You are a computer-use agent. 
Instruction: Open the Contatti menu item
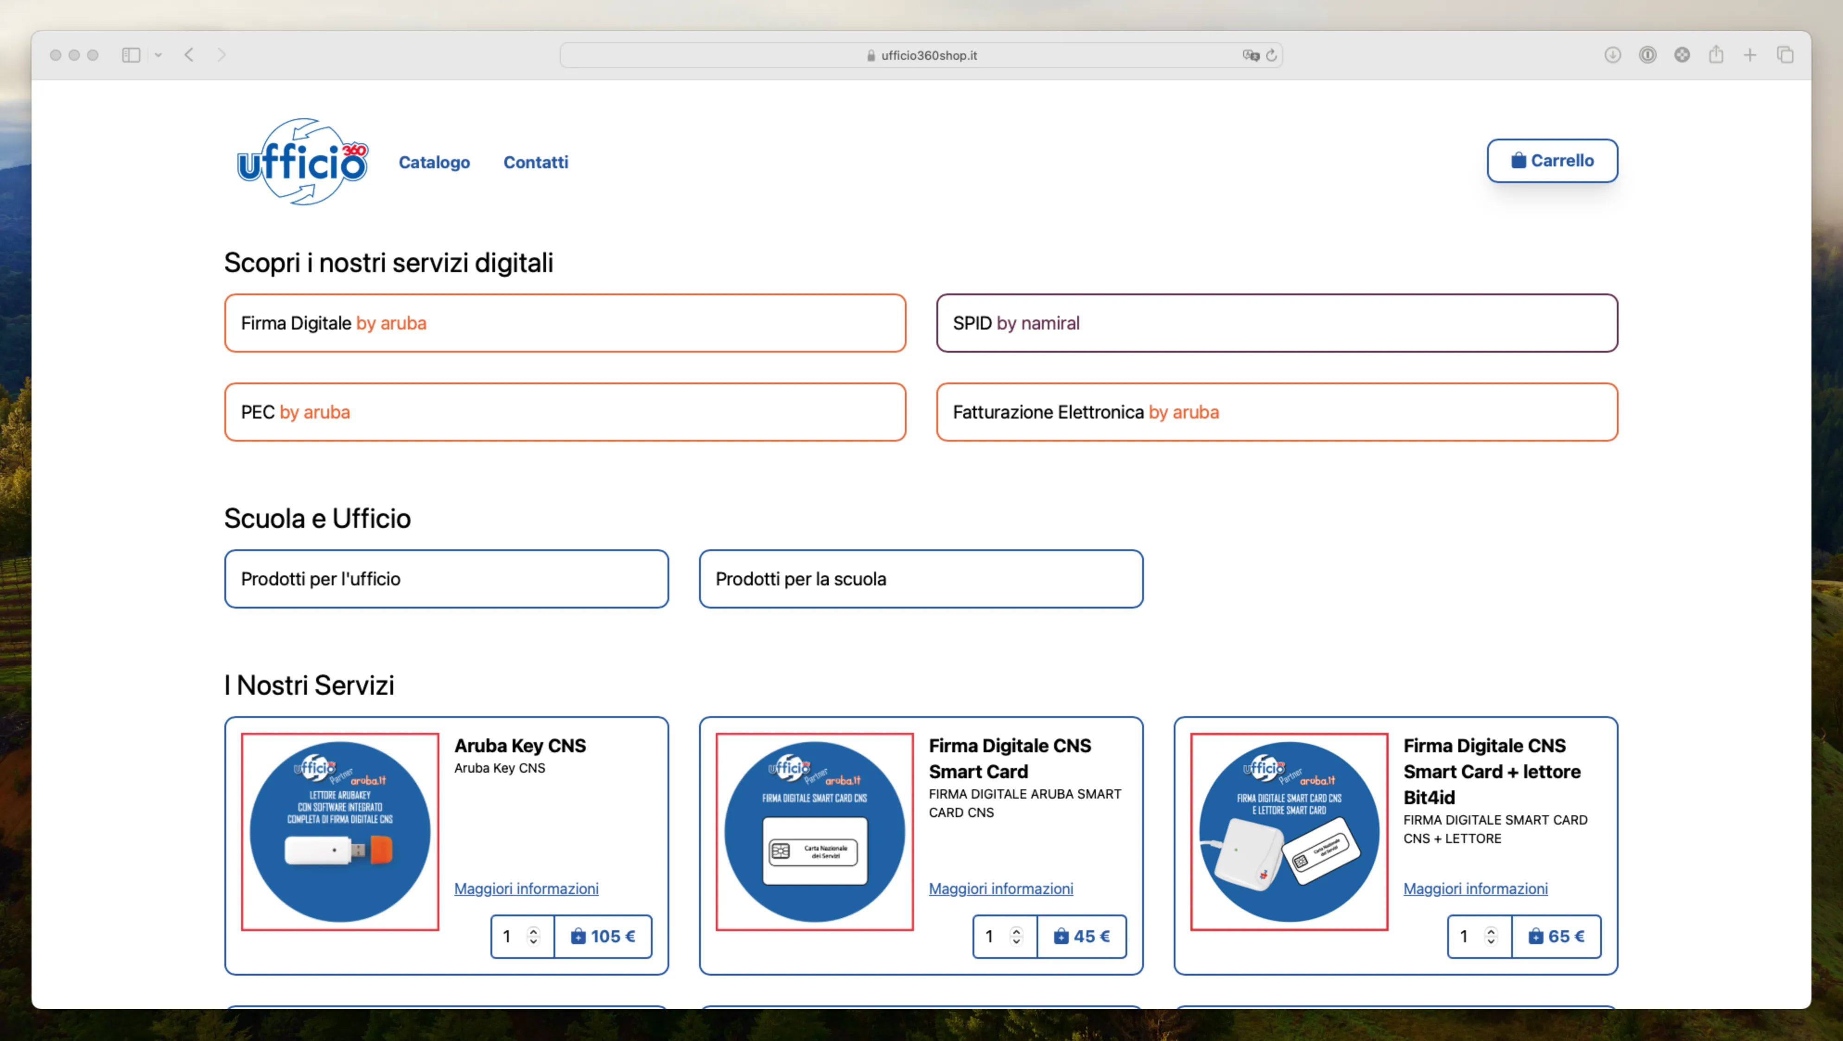point(535,162)
